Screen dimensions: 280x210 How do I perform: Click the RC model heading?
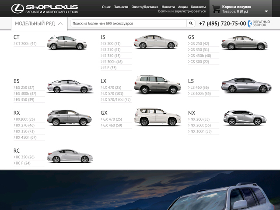[x=17, y=150]
